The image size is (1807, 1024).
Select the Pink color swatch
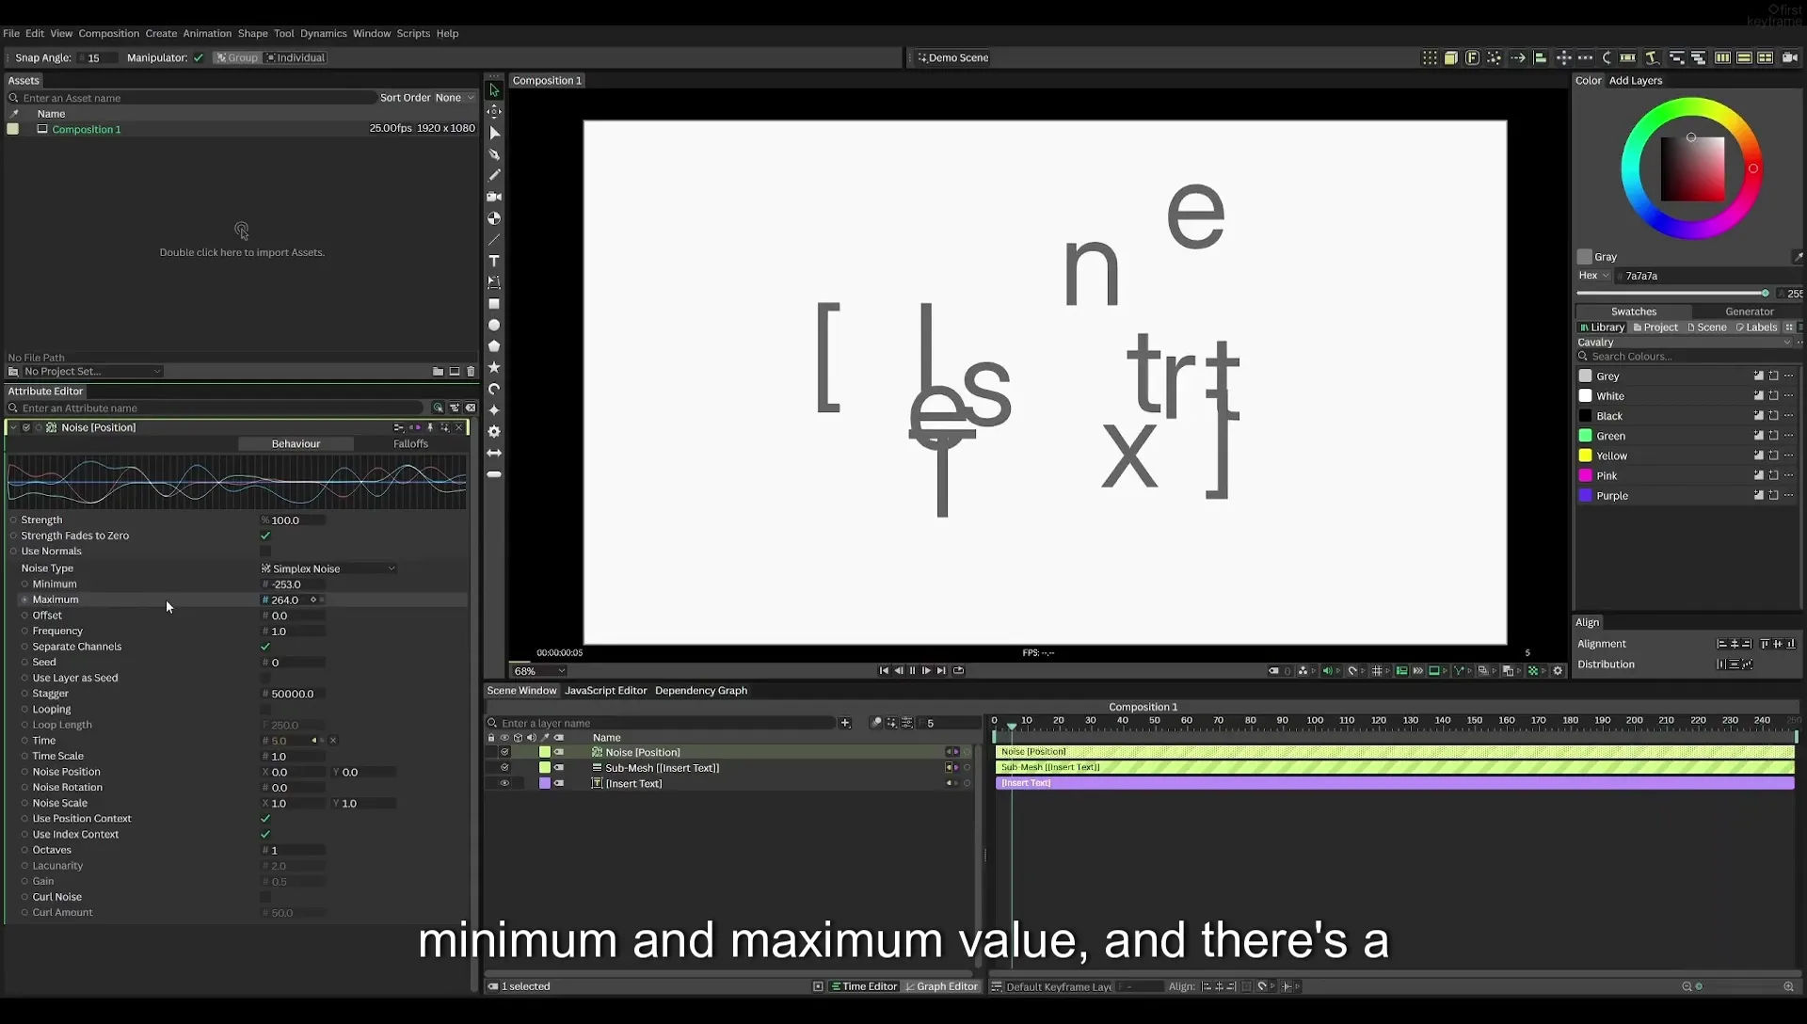tap(1585, 476)
